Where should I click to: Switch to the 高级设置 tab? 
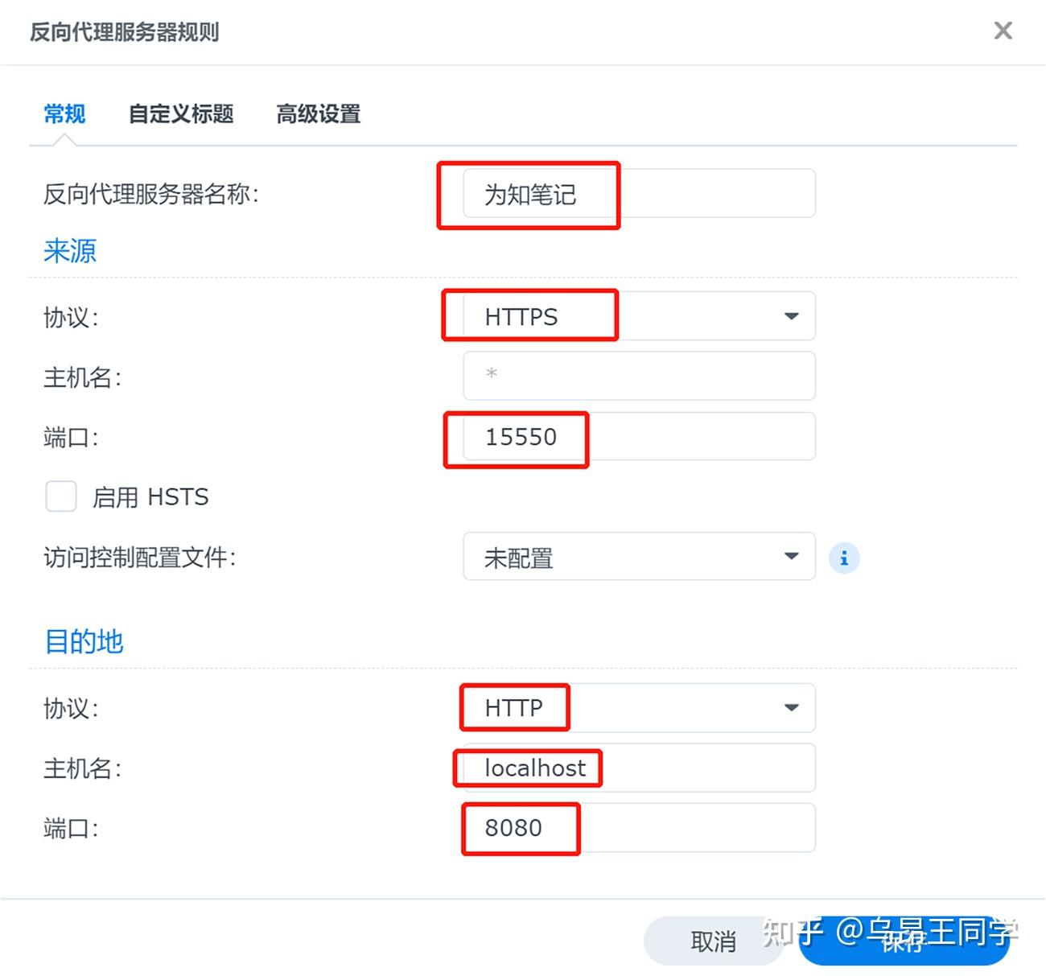point(319,114)
